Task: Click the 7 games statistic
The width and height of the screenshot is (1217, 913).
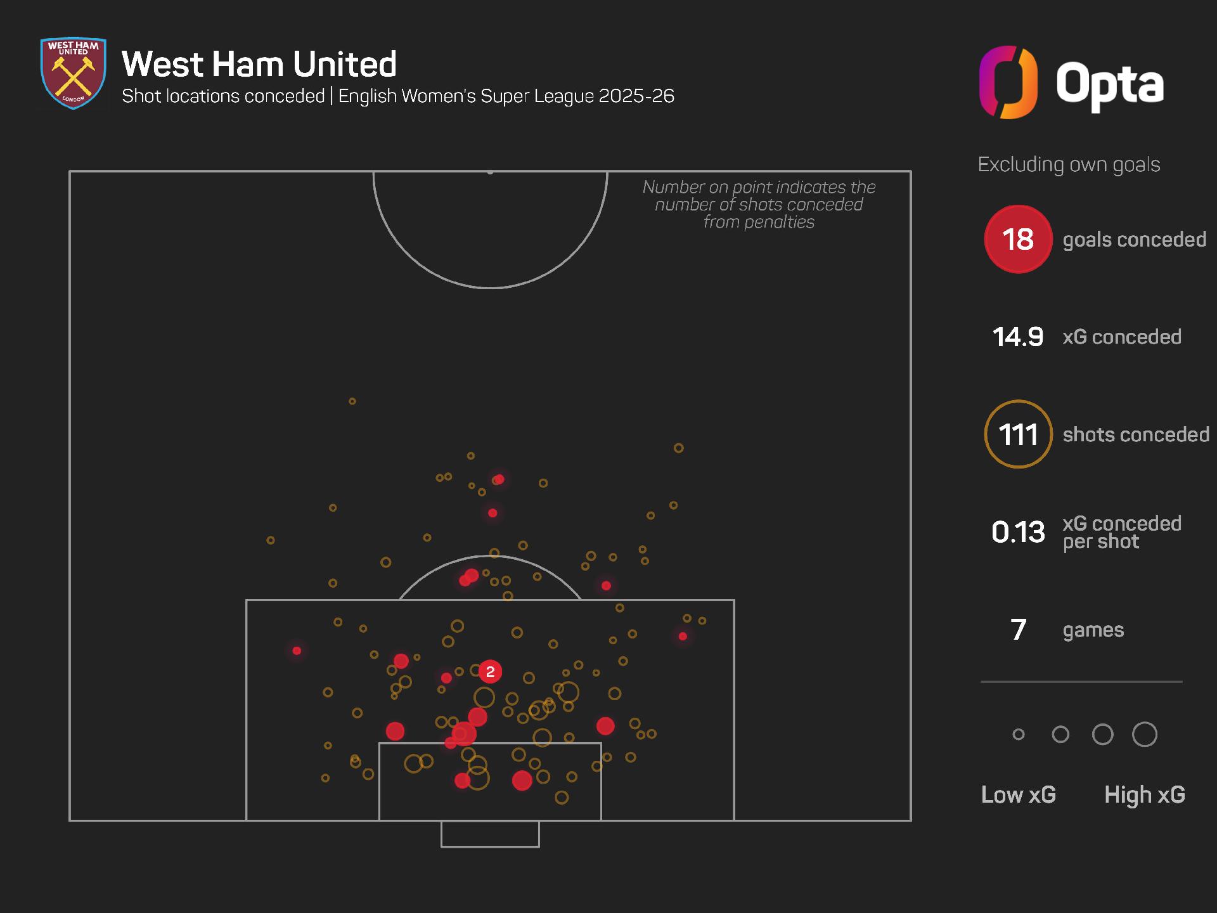Action: [1018, 630]
